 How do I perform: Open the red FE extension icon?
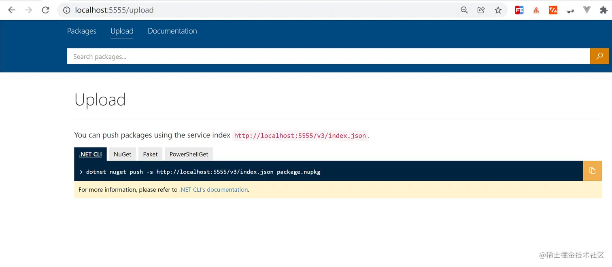519,10
